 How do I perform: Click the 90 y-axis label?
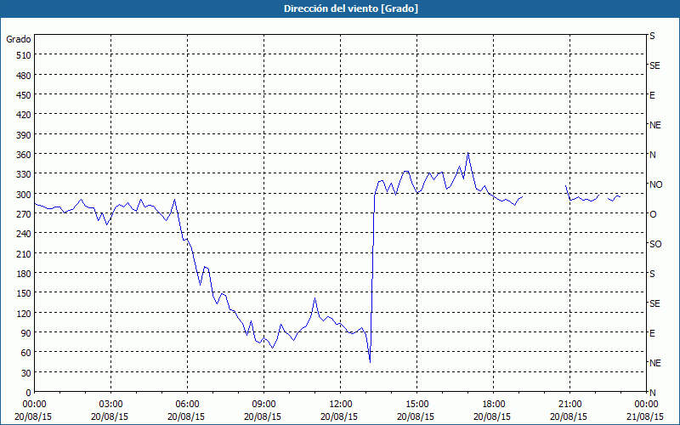point(26,333)
